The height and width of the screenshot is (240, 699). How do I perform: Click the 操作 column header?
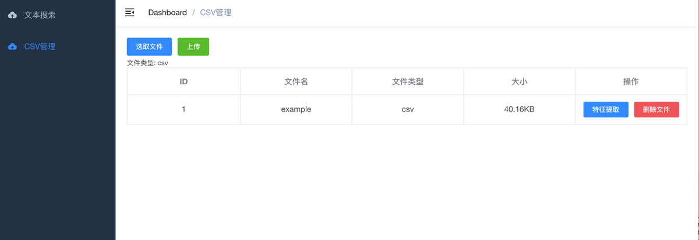tap(631, 81)
